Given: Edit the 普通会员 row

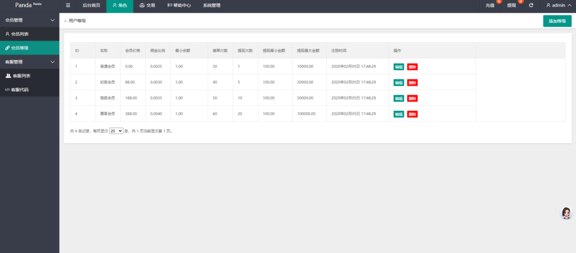Looking at the screenshot, I should 399,67.
